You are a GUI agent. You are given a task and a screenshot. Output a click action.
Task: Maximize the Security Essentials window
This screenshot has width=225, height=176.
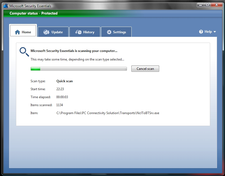pos(207,5)
